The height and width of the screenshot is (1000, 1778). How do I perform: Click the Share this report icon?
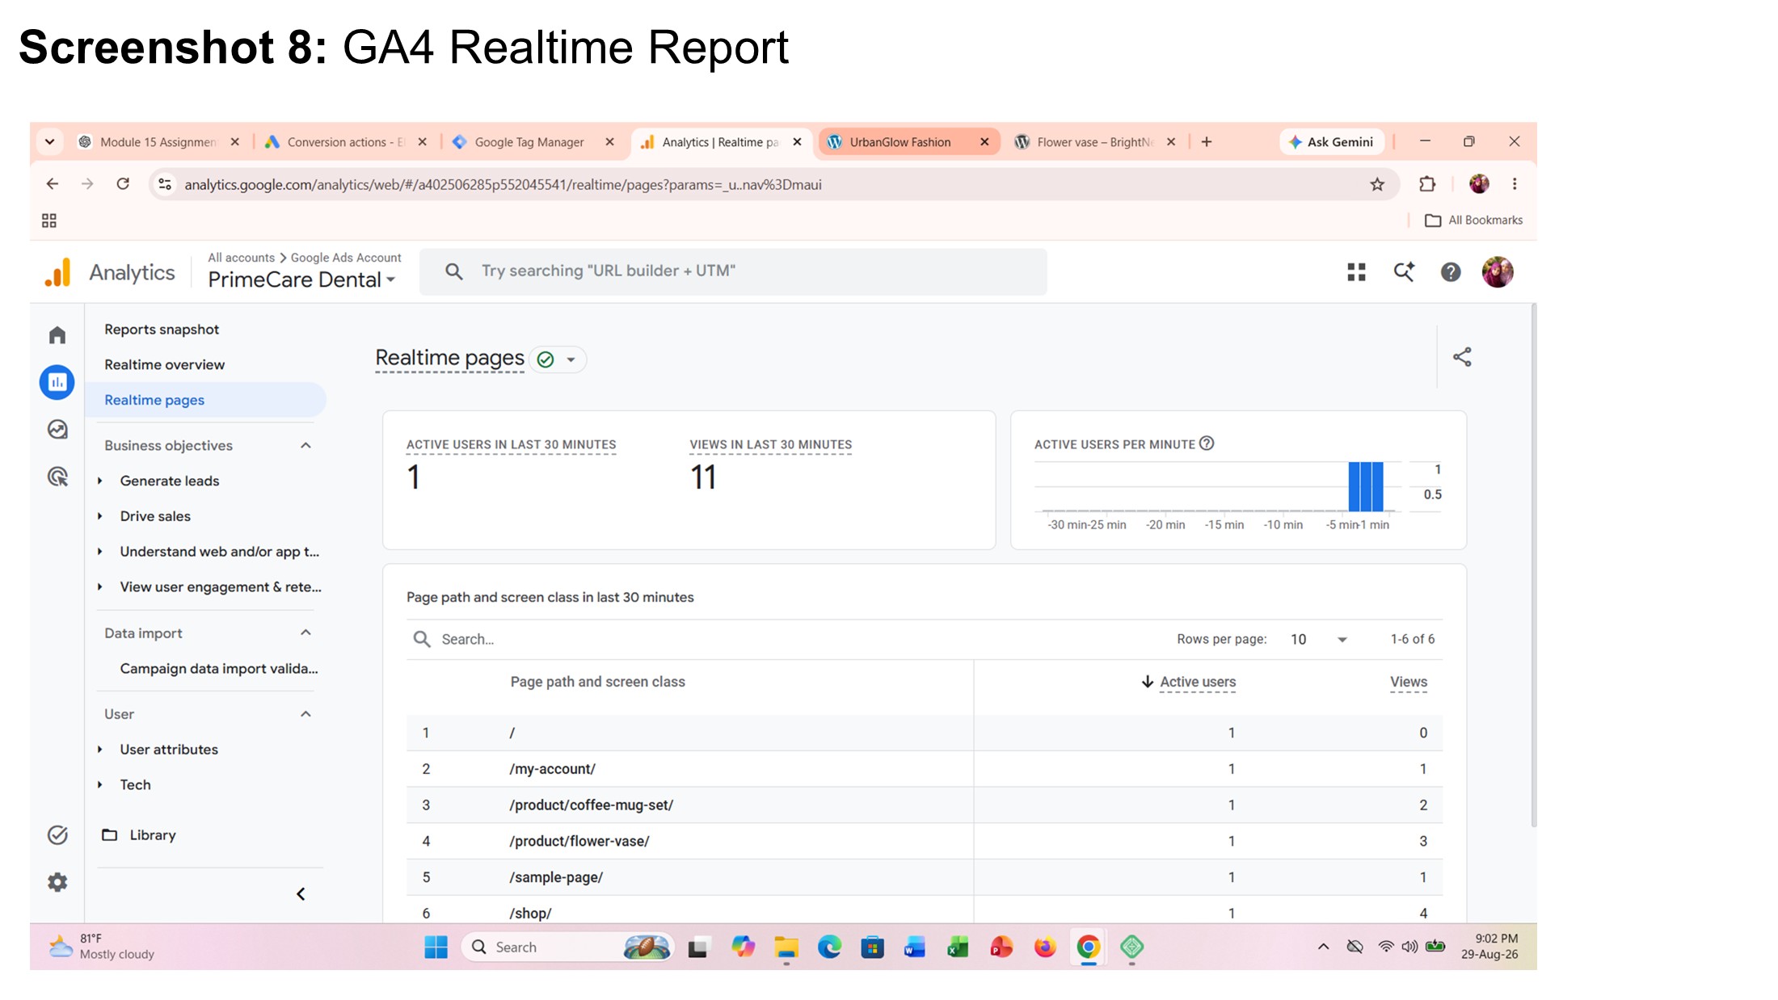coord(1462,357)
